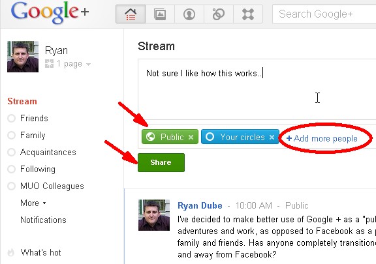The image size is (376, 264).
Task: Click the green Share button
Action: pos(161,162)
